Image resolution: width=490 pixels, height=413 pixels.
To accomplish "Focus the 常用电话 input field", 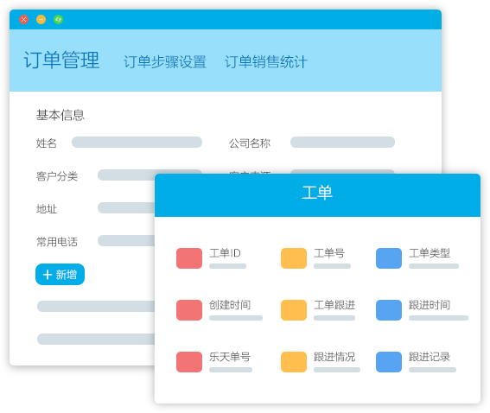I will [126, 240].
